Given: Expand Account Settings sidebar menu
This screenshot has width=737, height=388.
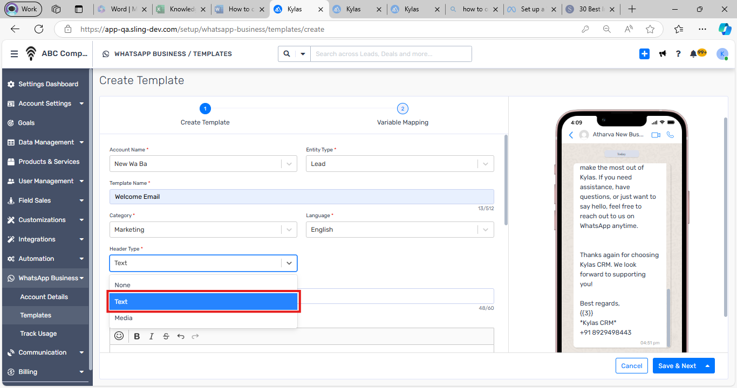Looking at the screenshot, I should point(81,103).
